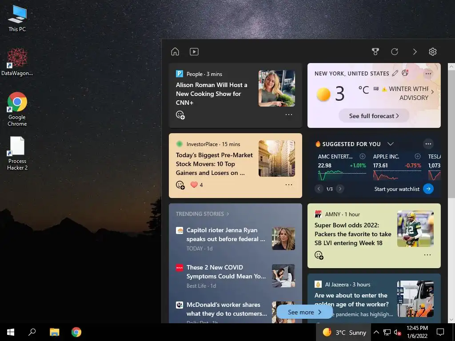The image size is (455, 341).
Task: Open File Explorer from the taskbar
Action: coord(54,332)
